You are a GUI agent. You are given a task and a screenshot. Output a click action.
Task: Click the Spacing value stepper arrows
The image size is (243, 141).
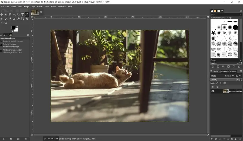241,63
